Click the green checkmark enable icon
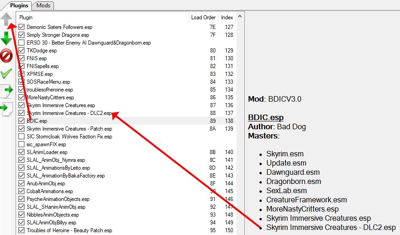 pyautogui.click(x=6, y=74)
